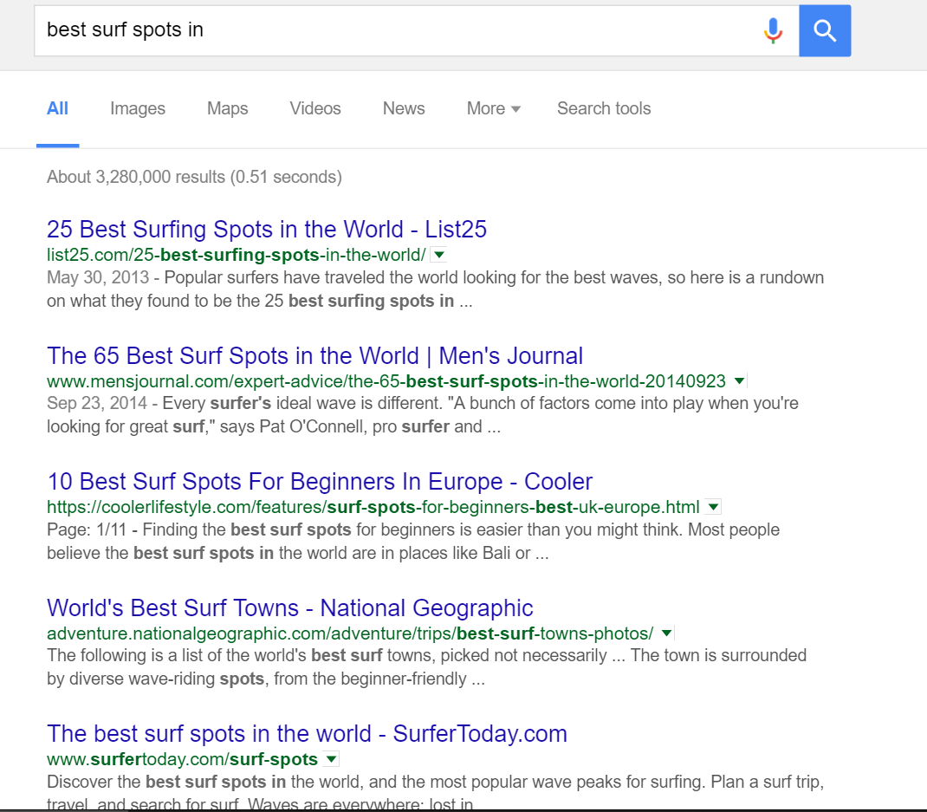
Task: Open the List25 best surfing spots result
Action: click(267, 230)
